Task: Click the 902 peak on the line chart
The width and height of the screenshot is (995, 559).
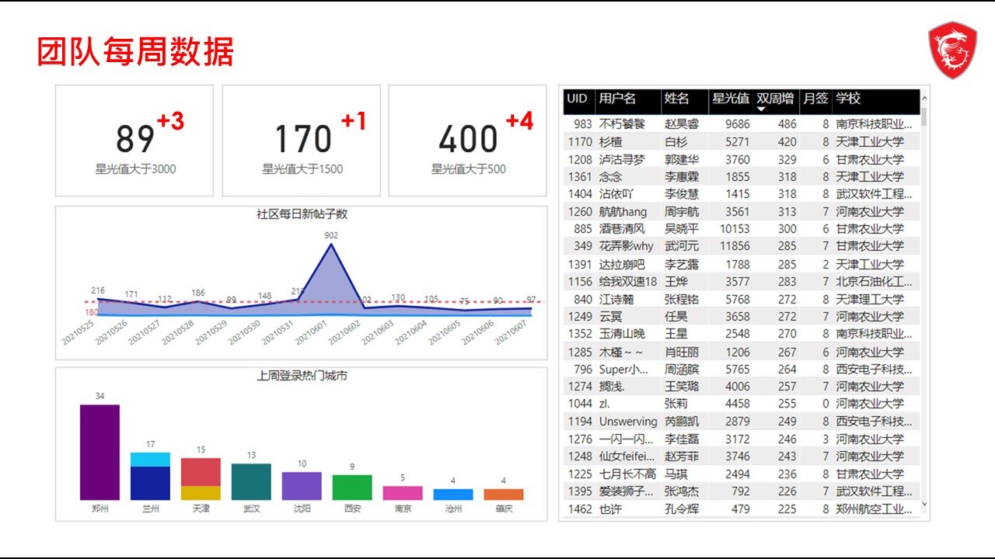Action: tap(332, 245)
